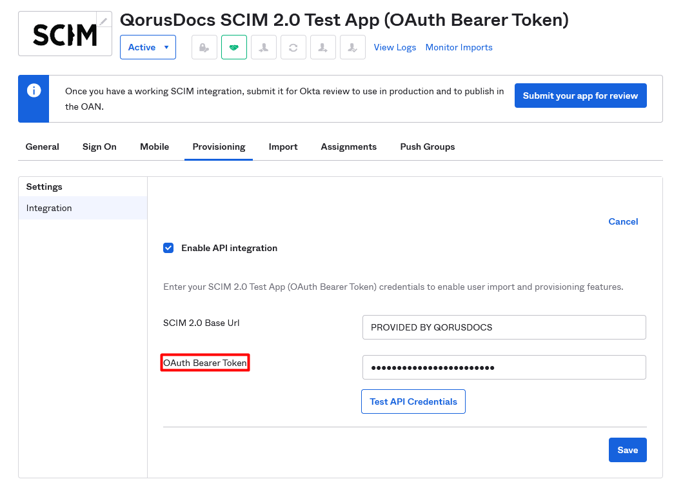Click the SCIM application logo
Screen dimensions: 683x488
pos(65,34)
